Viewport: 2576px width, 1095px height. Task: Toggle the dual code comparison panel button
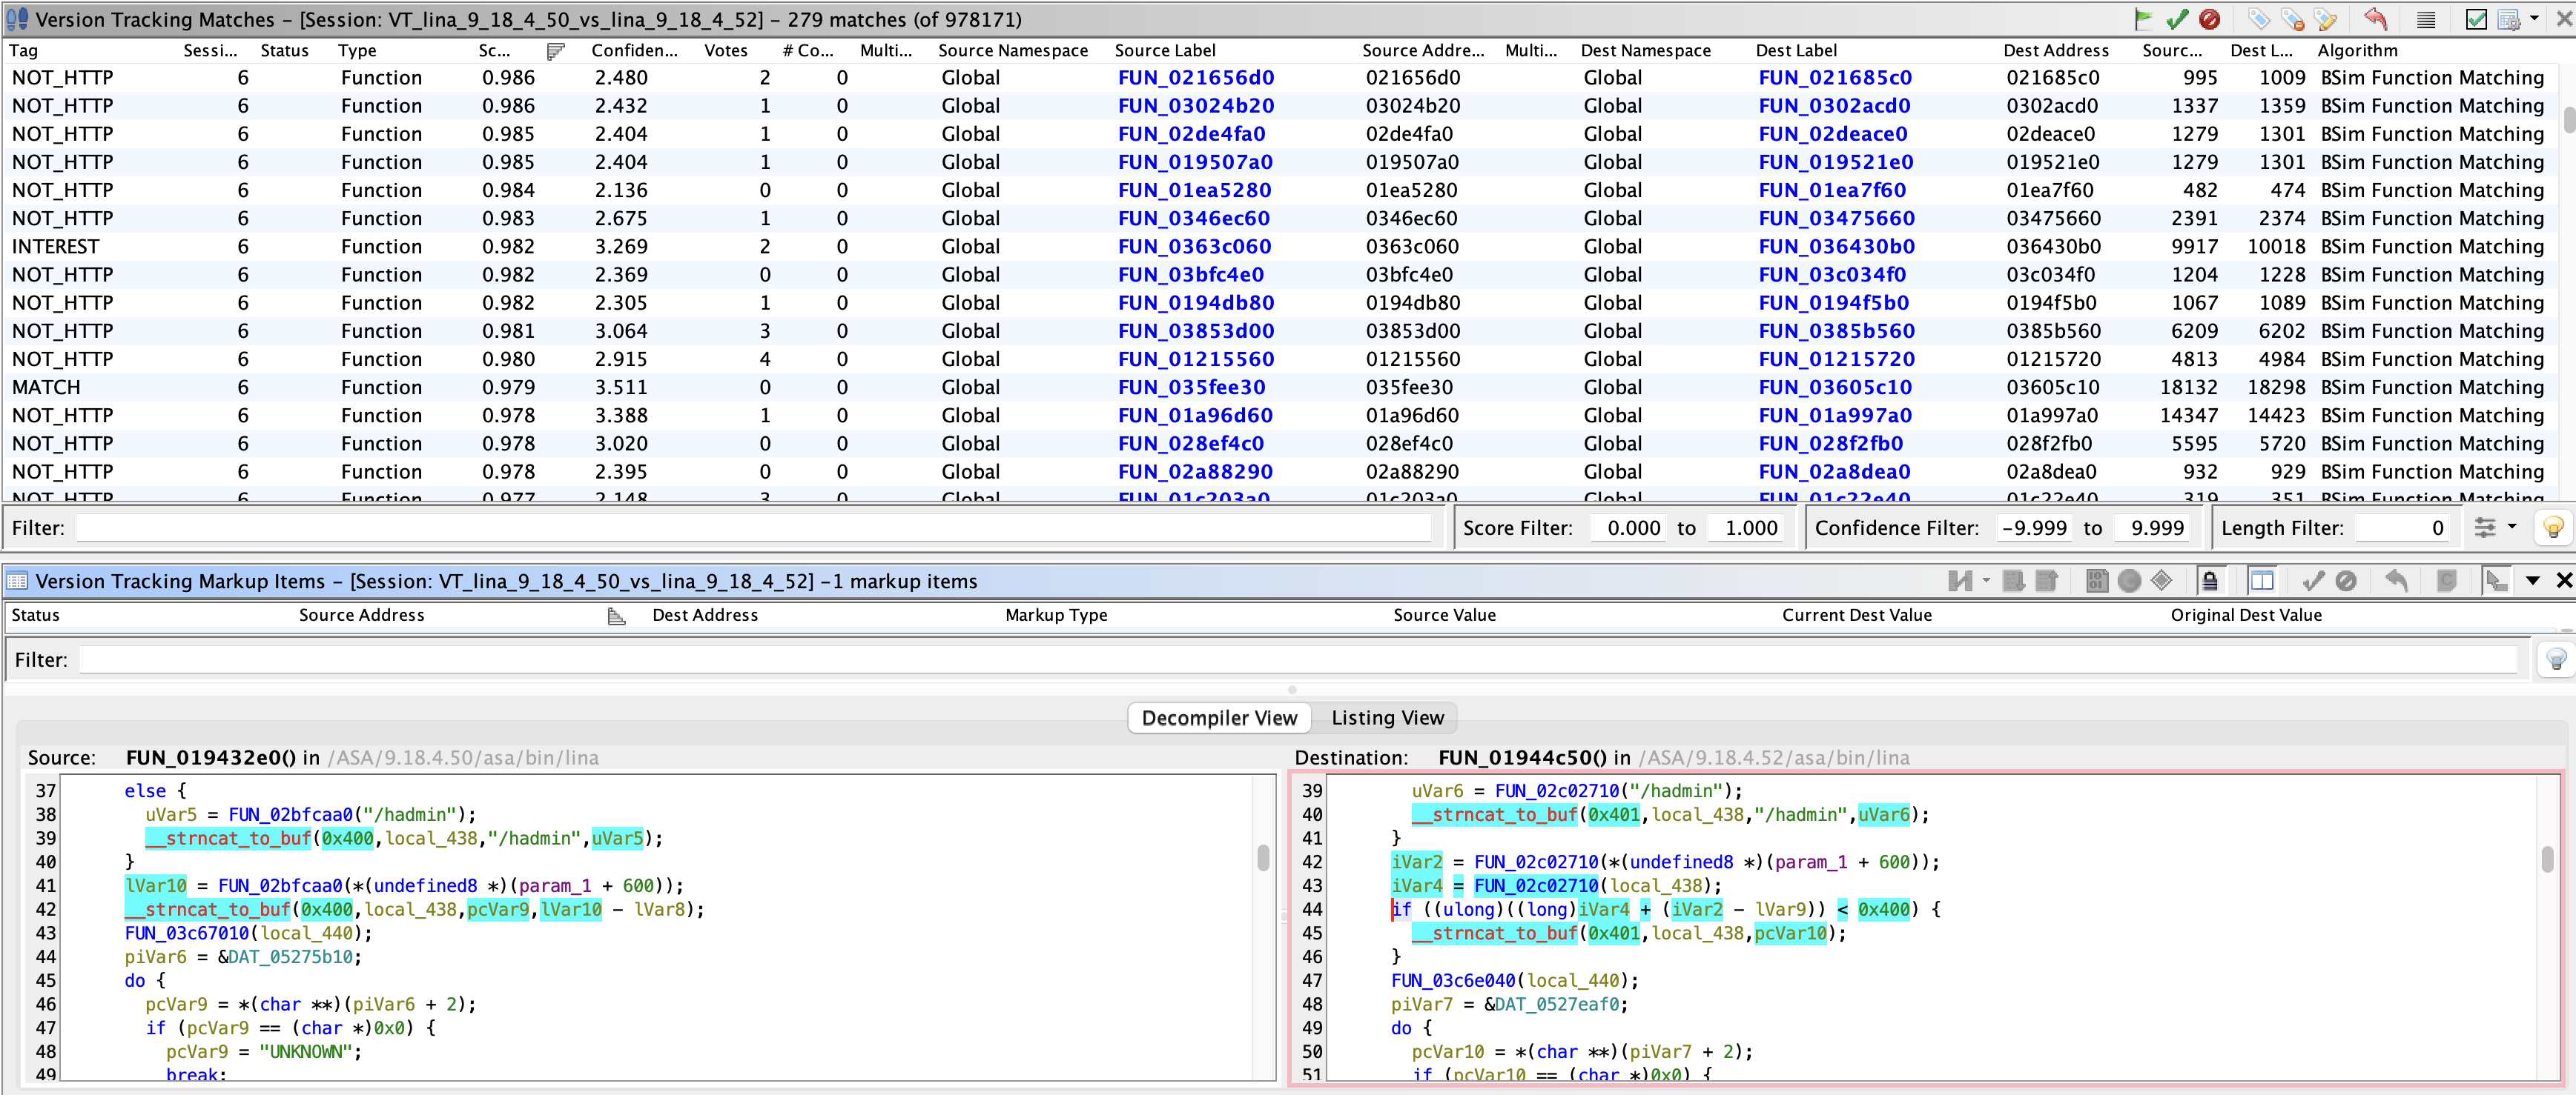[x=2262, y=581]
